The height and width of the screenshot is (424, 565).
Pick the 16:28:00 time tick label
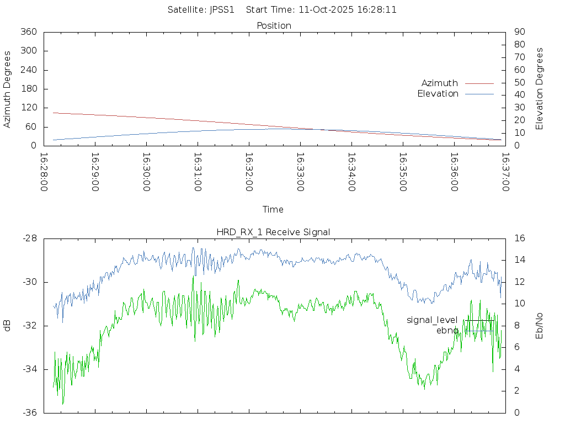(44, 172)
